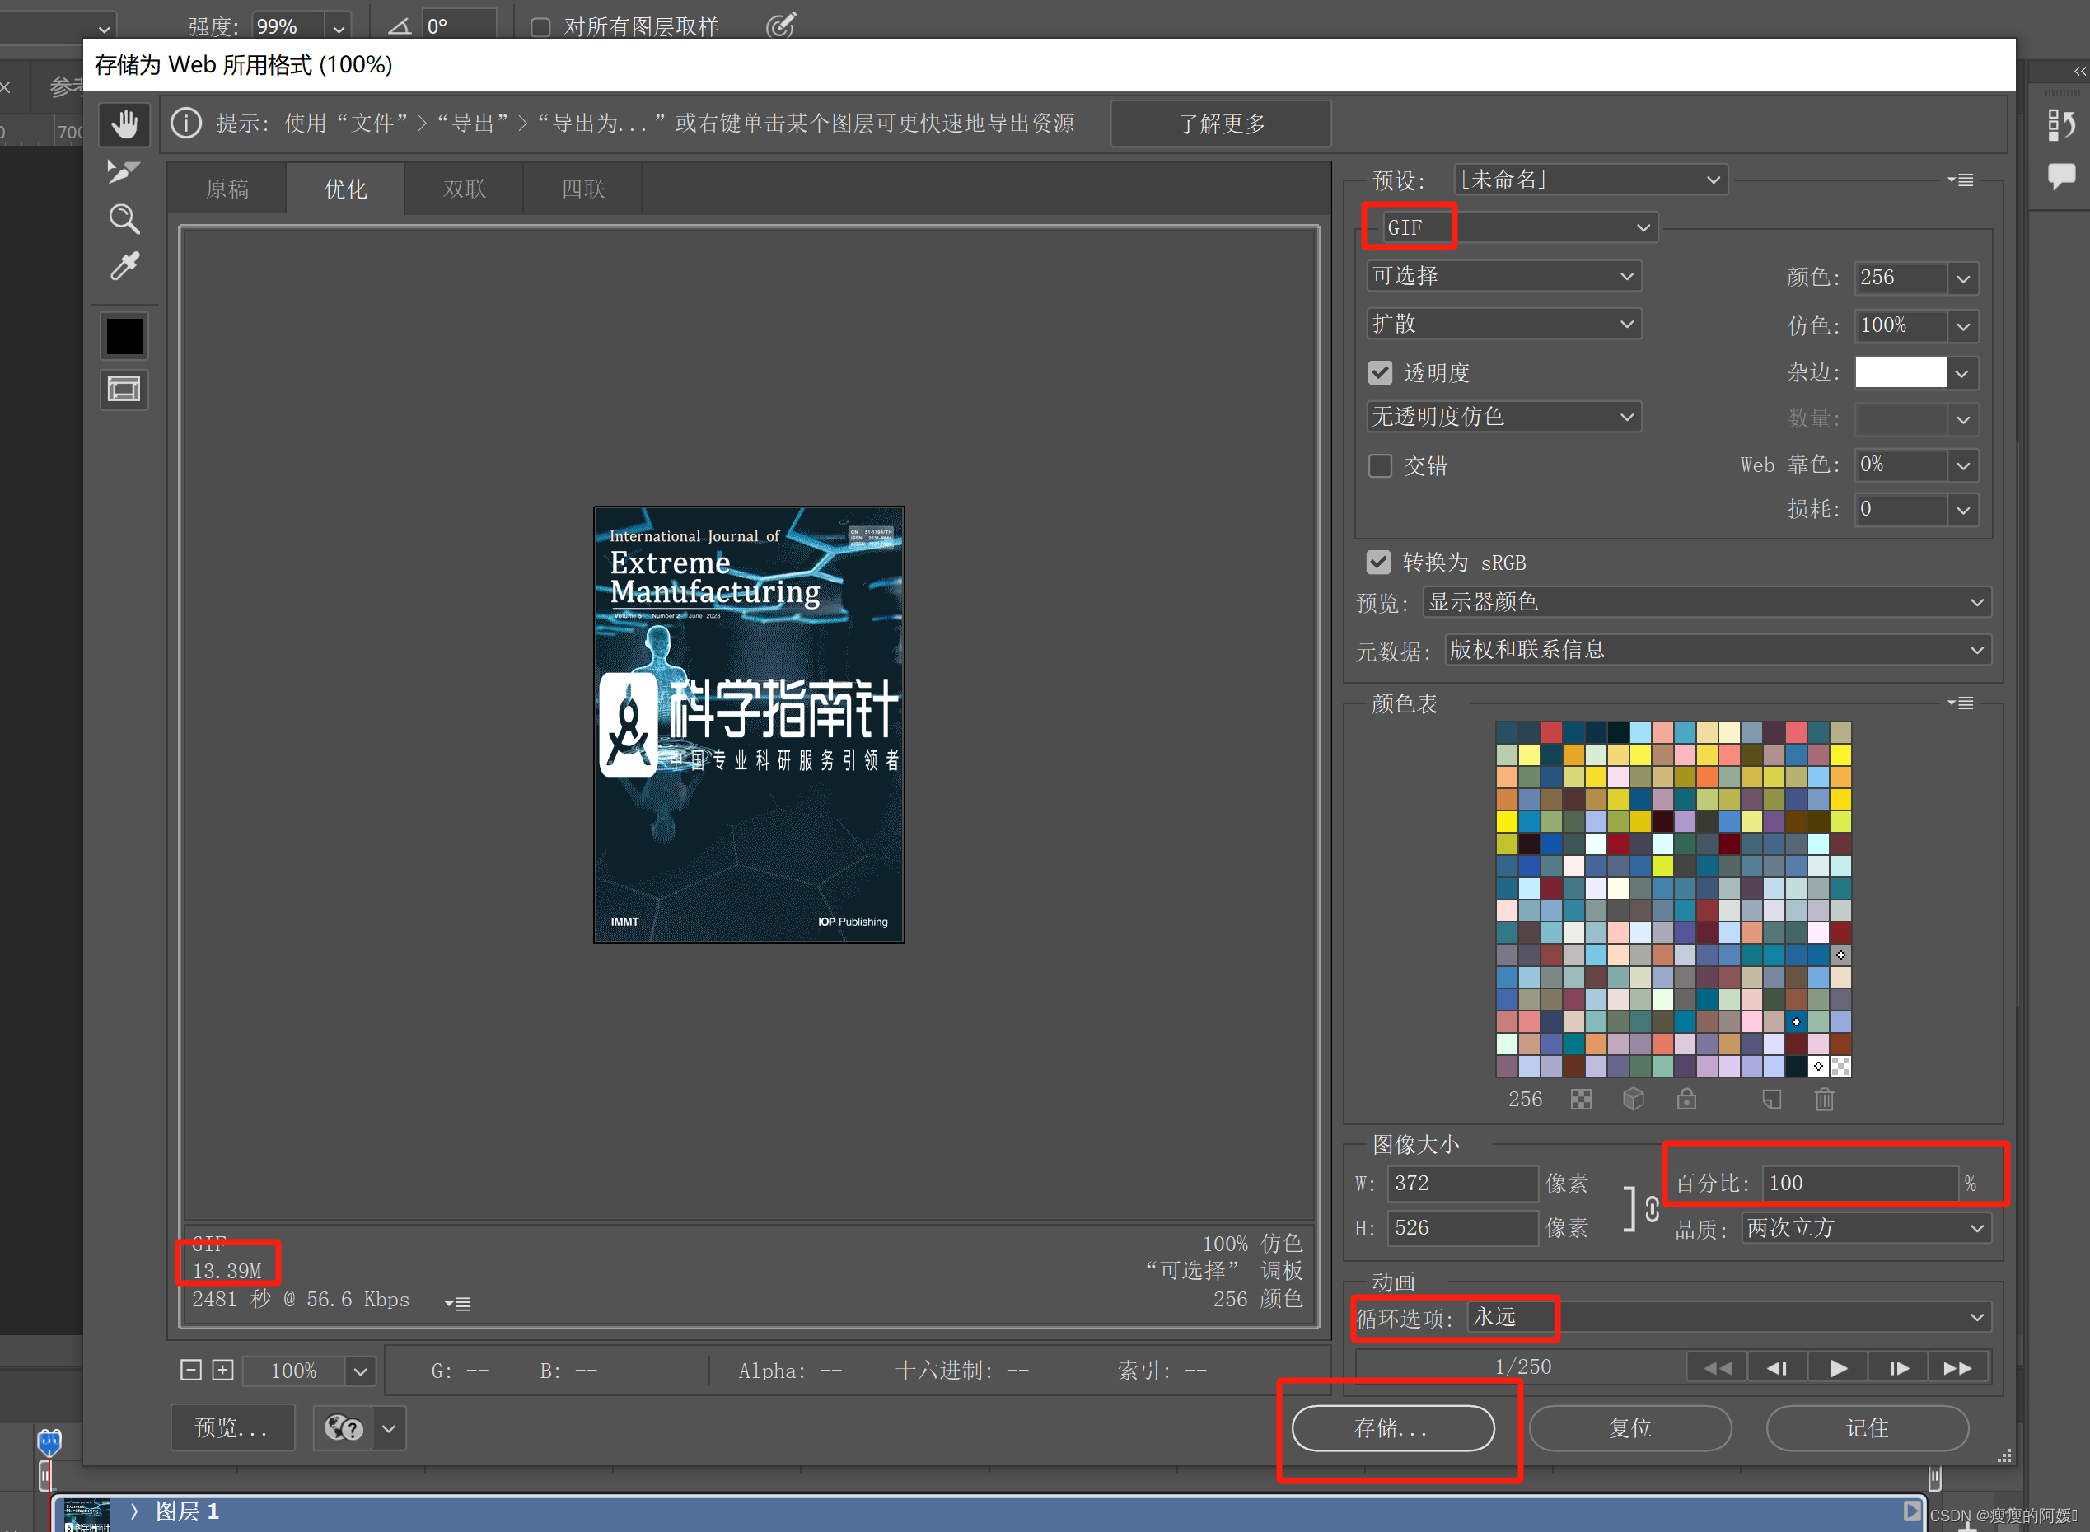Click the lock color icon

1686,1100
